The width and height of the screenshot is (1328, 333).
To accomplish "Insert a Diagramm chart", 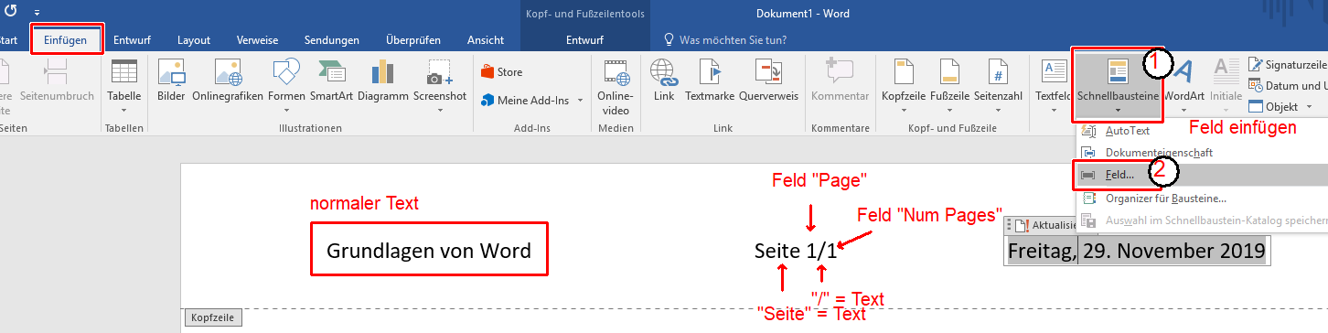I will (383, 81).
